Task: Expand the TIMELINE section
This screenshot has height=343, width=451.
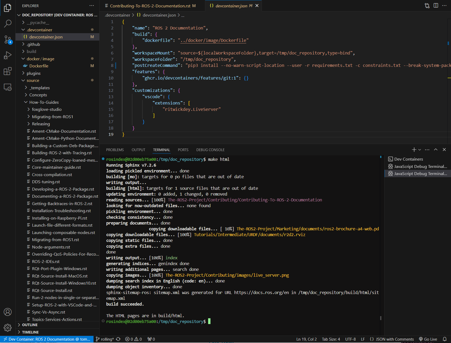Action: coord(30,332)
